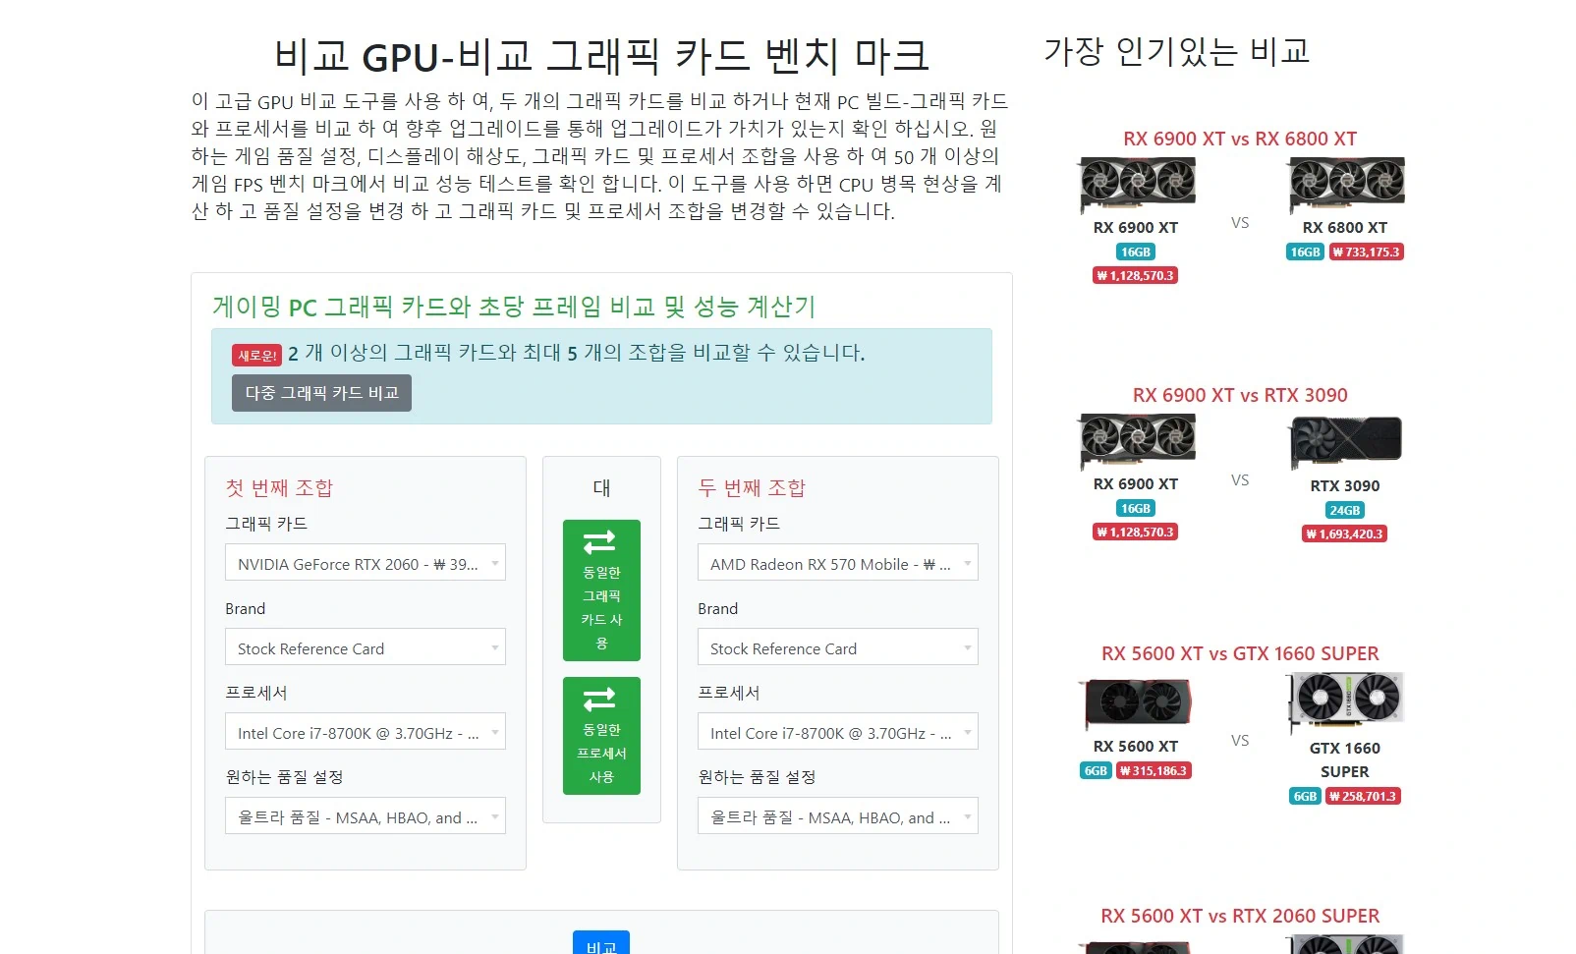Click the RTX 3090 card image

tap(1345, 442)
